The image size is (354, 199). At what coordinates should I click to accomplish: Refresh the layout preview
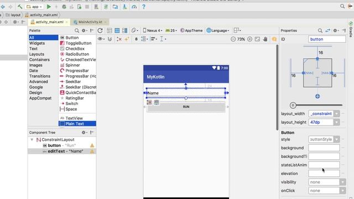click(100, 30)
